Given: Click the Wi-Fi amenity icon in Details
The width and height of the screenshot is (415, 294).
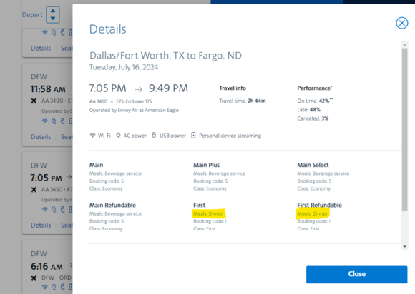Looking at the screenshot, I should click(x=92, y=136).
